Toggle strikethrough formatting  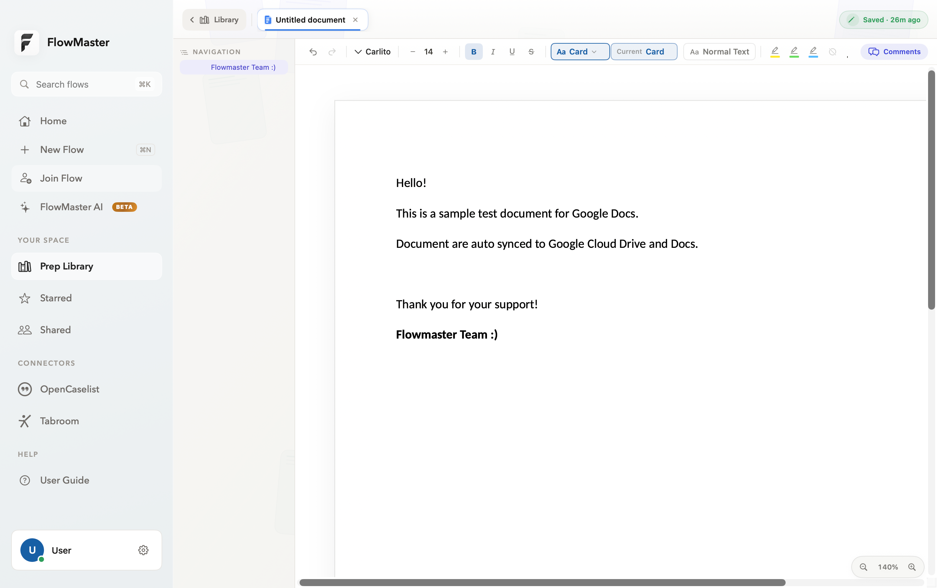pos(531,52)
